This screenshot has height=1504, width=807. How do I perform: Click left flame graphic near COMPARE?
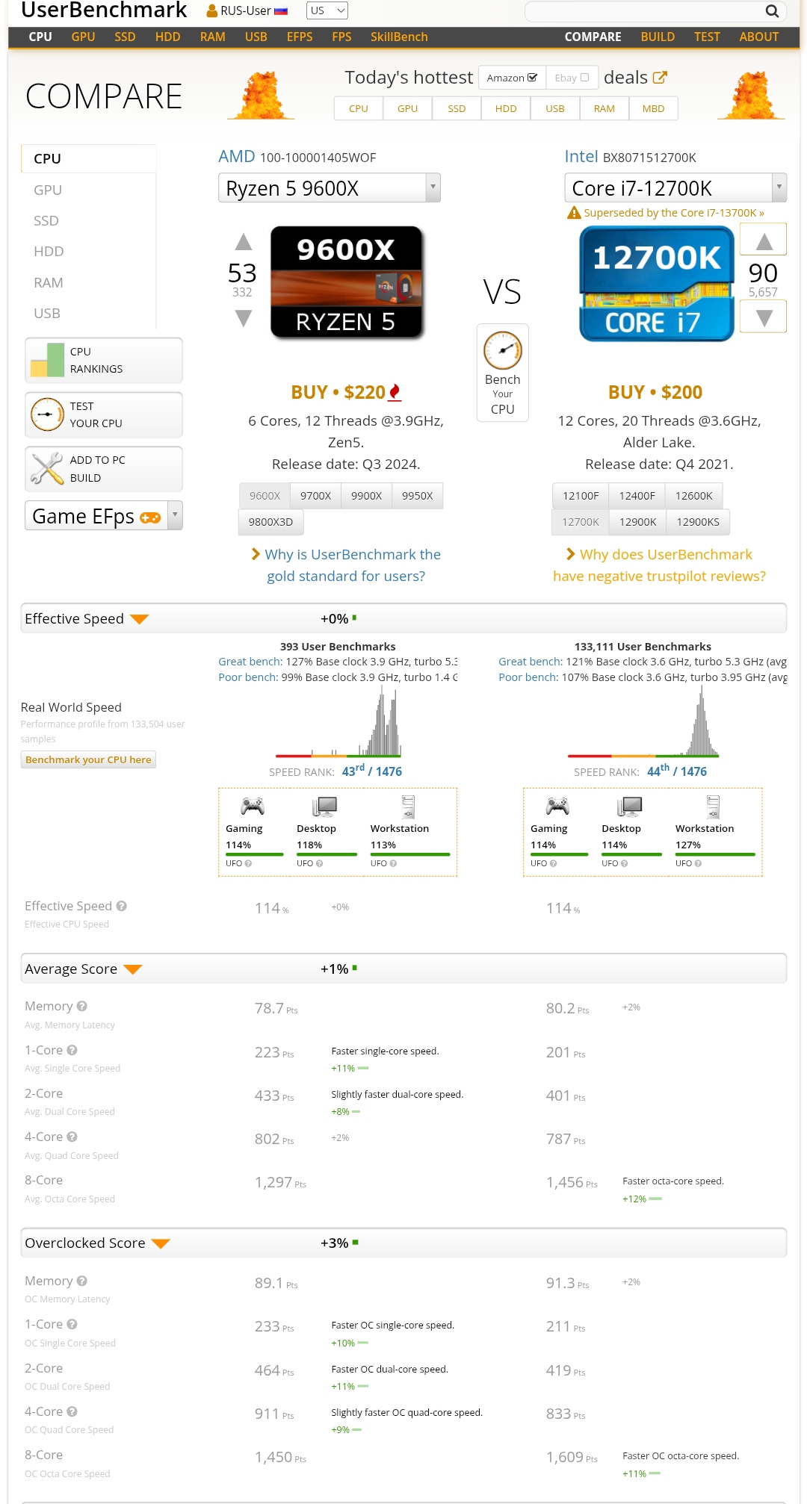261,96
